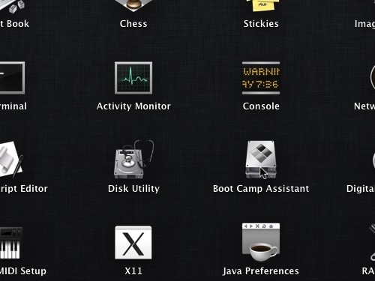Click the "ript Editor" label
375x281 pixels.
click(x=24, y=189)
